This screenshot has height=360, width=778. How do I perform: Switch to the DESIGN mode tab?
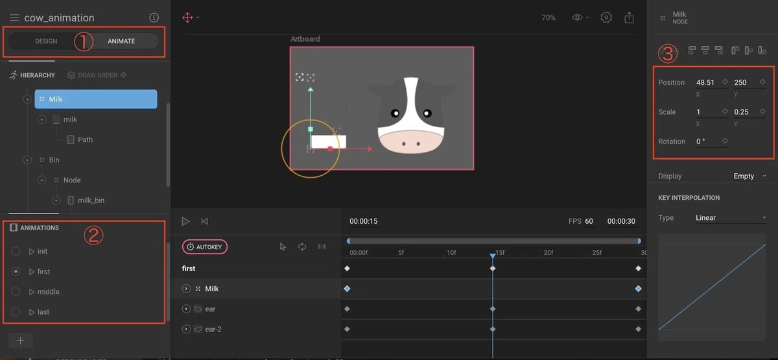pos(46,41)
